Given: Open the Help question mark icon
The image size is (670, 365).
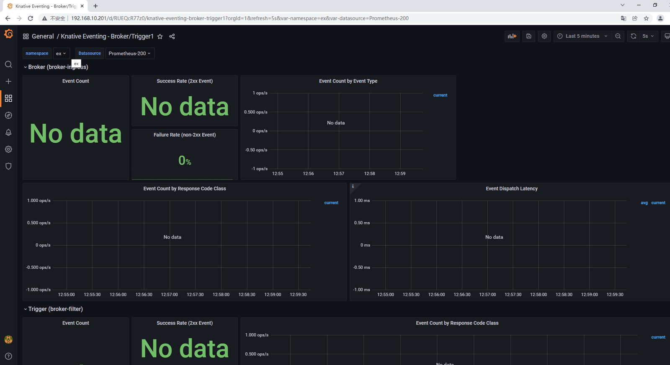Looking at the screenshot, I should tap(8, 356).
